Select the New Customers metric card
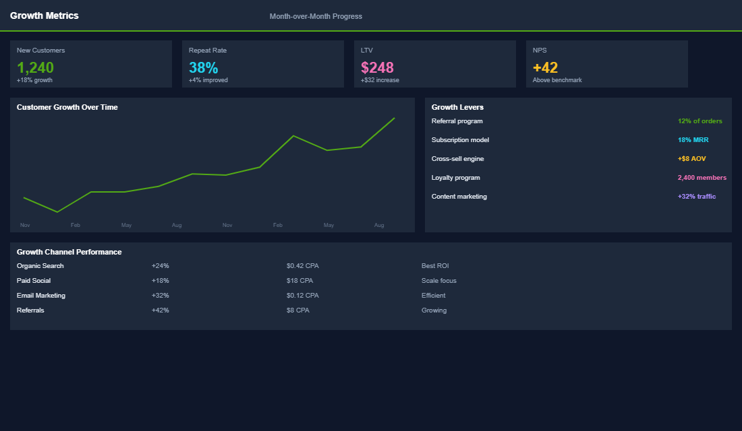This screenshot has width=742, height=431. (x=90, y=63)
